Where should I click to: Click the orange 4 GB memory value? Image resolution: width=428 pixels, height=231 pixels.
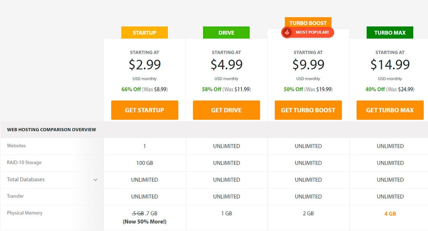390,214
